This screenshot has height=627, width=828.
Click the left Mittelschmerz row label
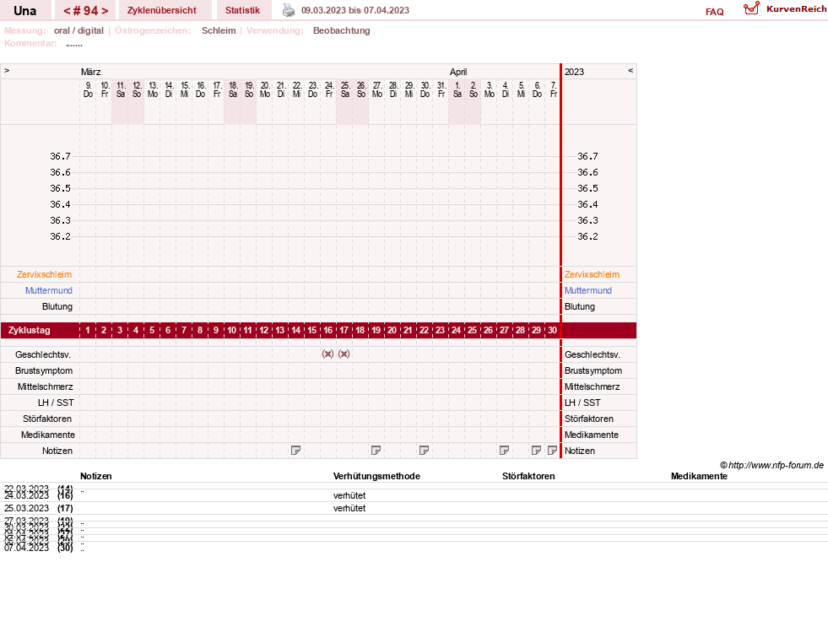45,386
